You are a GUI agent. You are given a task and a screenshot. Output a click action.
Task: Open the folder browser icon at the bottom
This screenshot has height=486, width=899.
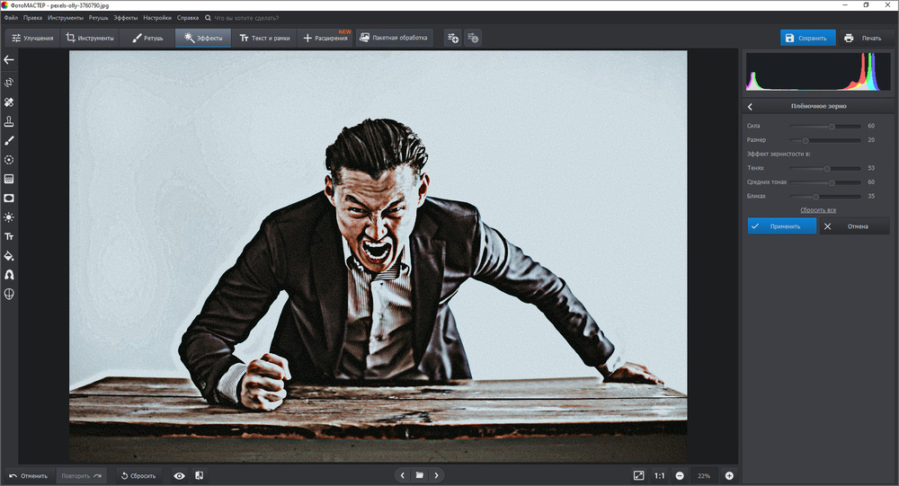419,475
